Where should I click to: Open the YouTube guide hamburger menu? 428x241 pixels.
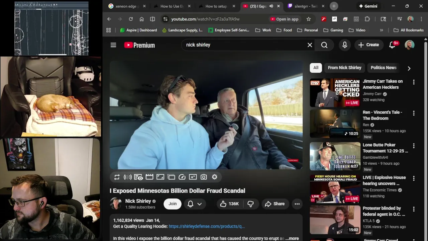[113, 45]
